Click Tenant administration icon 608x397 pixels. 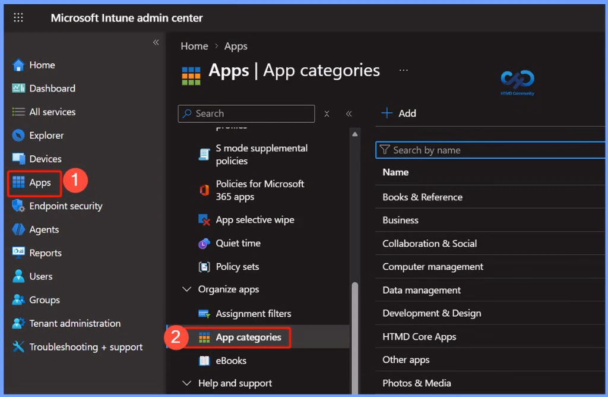pyautogui.click(x=18, y=323)
